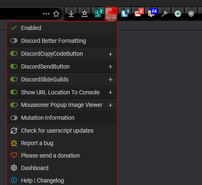Click the gear icon beside Dashboard
202x185 pixels.
14,168
